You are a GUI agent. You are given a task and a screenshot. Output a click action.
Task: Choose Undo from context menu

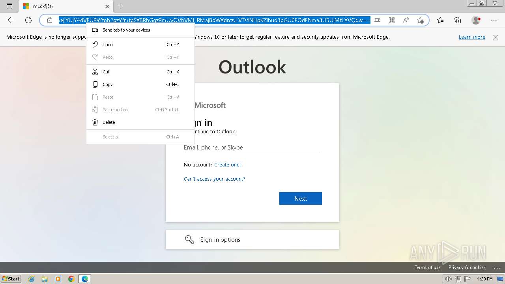click(140, 45)
